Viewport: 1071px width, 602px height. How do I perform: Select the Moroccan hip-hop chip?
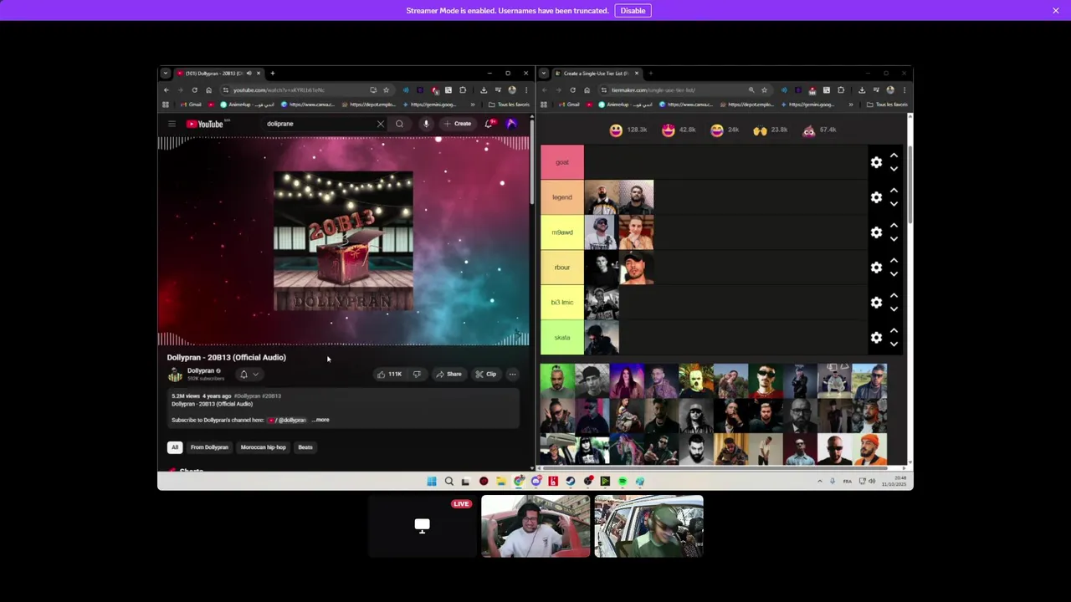click(x=263, y=447)
